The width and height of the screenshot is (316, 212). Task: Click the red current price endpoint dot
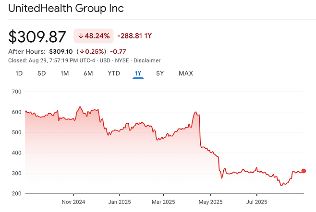point(304,171)
